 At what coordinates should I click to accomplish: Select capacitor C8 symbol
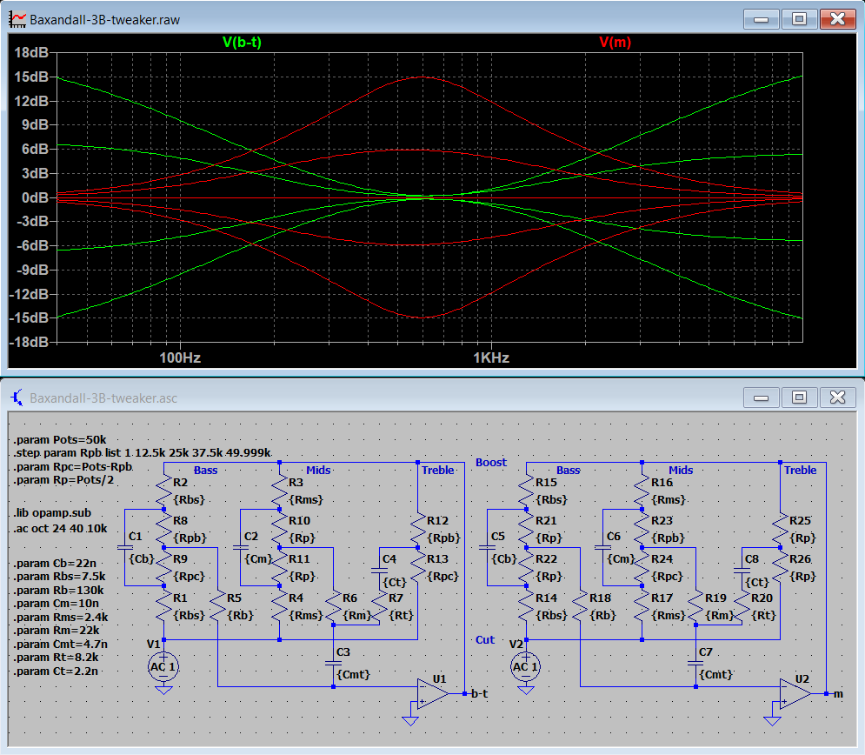[x=742, y=570]
